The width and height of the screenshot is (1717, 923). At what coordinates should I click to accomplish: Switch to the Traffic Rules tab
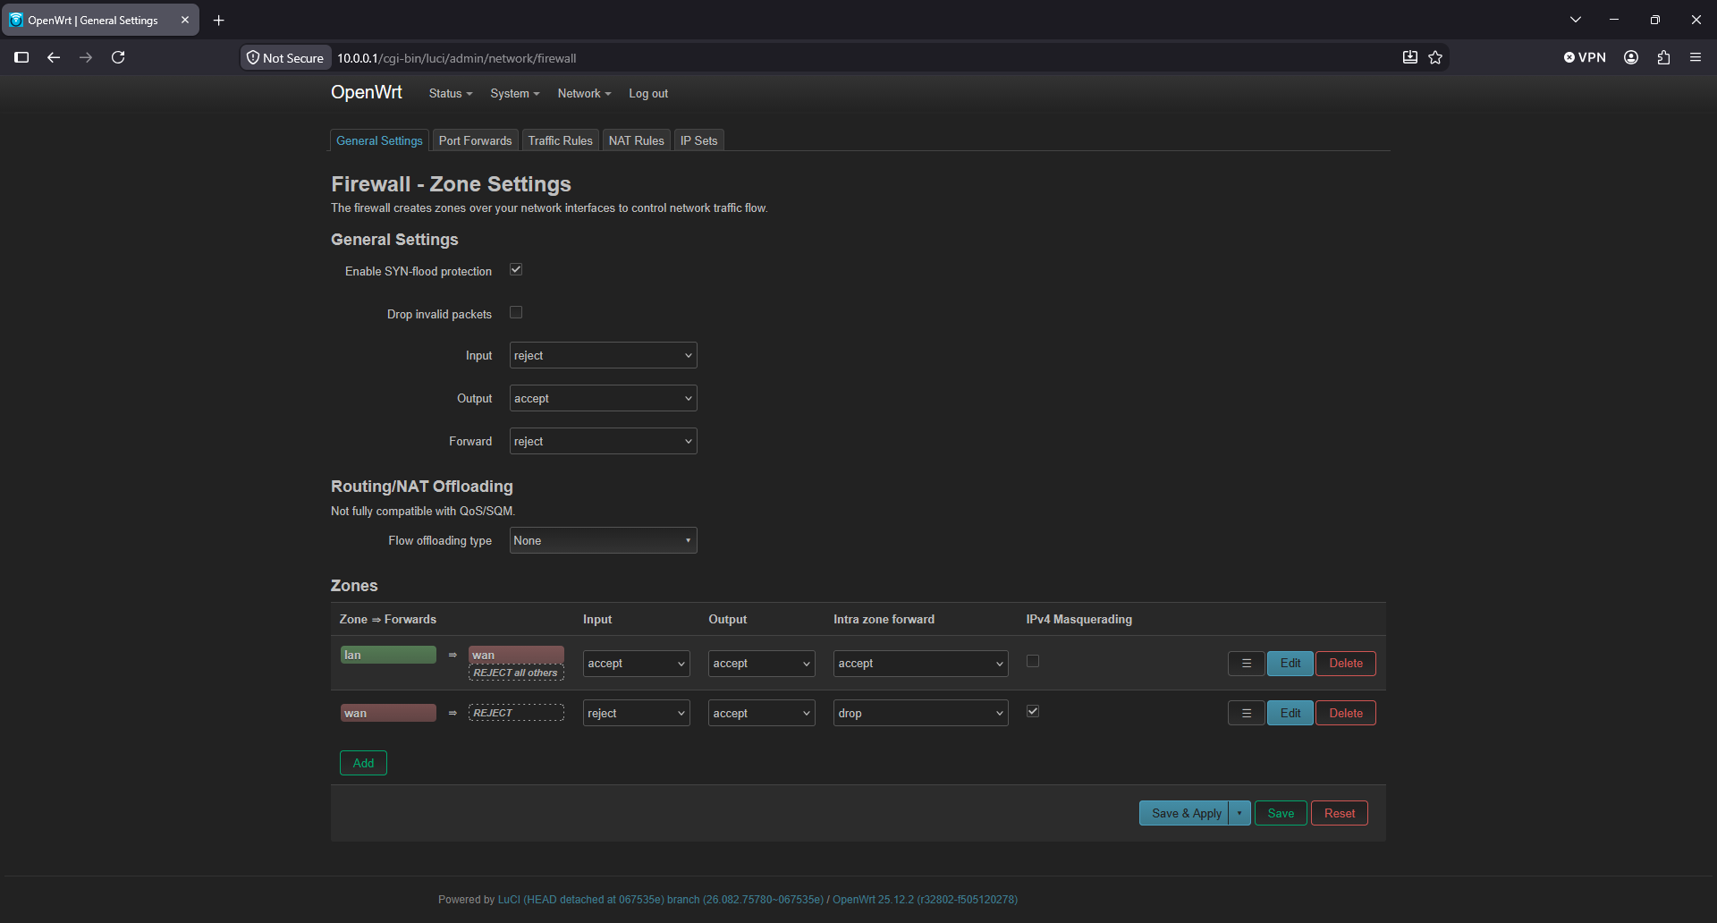pyautogui.click(x=561, y=140)
